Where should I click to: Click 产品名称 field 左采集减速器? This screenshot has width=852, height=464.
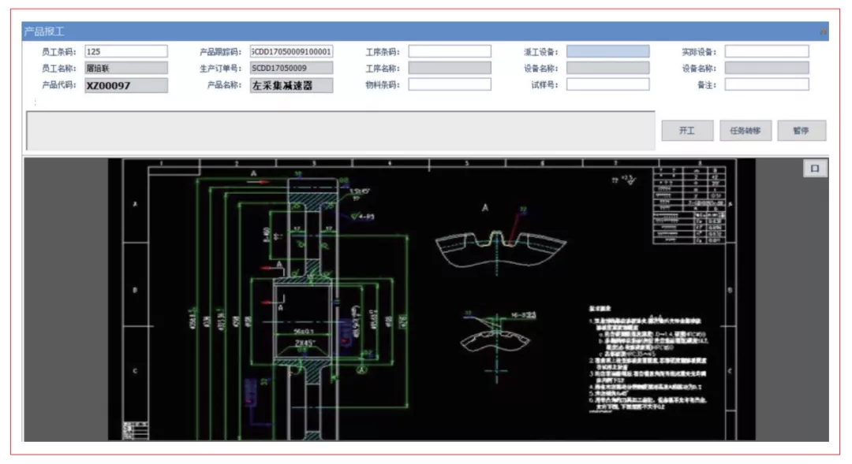click(x=291, y=85)
